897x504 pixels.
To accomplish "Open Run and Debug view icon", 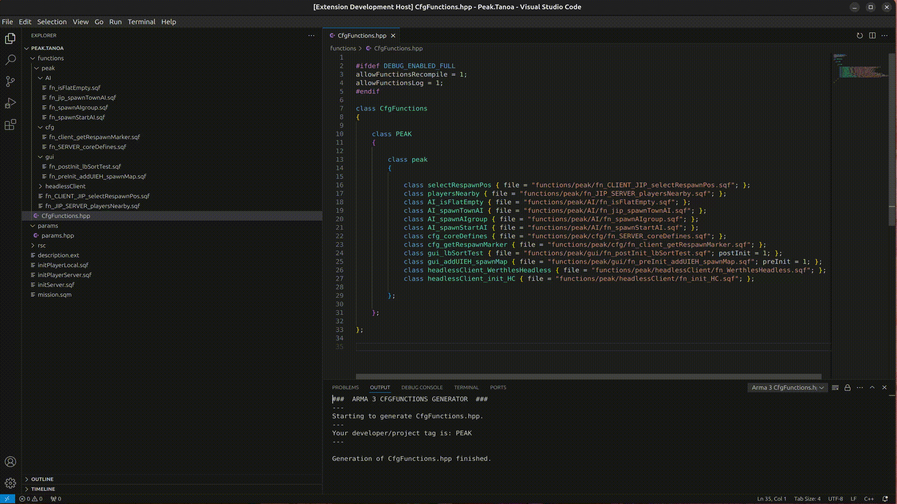I will [x=10, y=103].
